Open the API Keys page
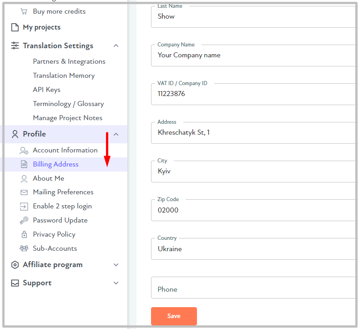 click(46, 90)
